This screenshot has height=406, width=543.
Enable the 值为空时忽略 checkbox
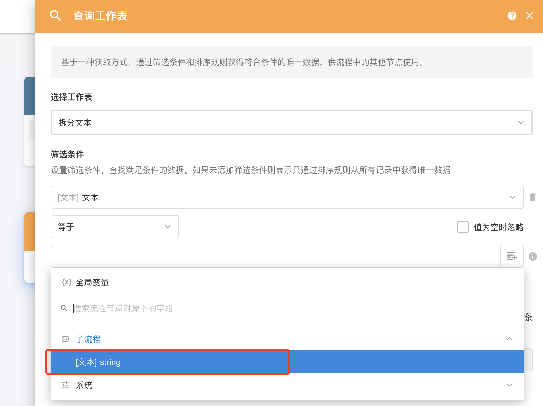pos(463,227)
